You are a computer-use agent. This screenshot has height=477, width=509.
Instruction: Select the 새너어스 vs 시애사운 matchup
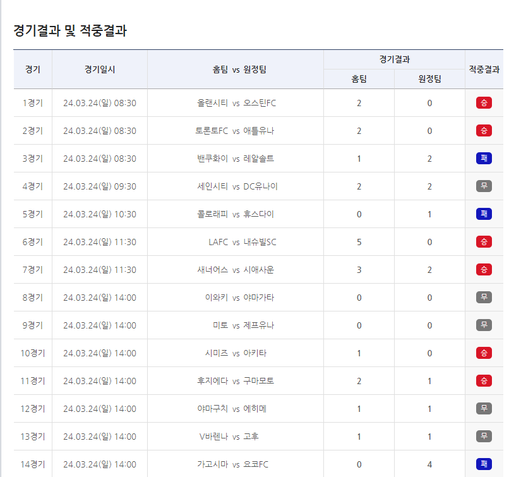click(x=236, y=270)
